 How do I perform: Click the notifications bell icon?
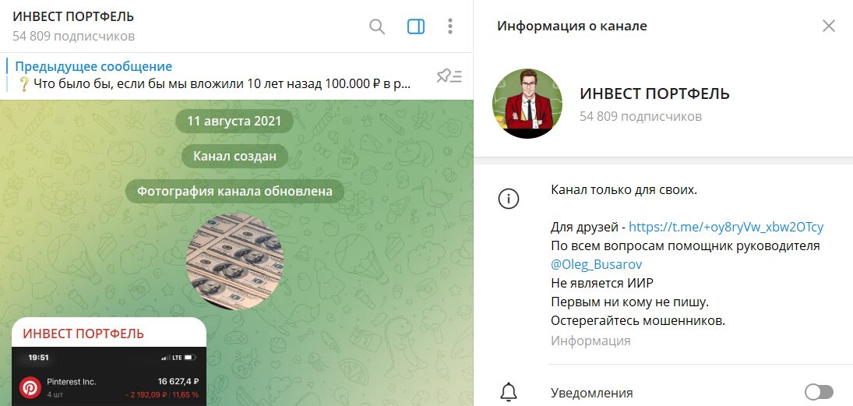(x=509, y=393)
